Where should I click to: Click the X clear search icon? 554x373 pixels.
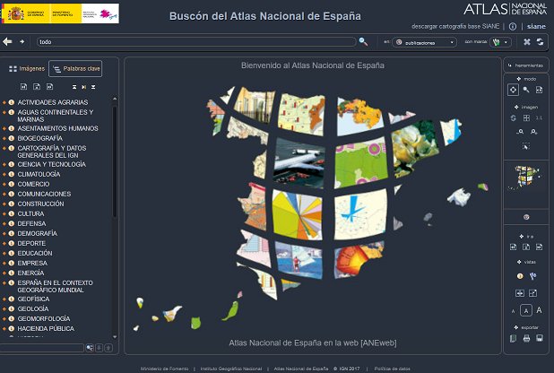coord(527,42)
